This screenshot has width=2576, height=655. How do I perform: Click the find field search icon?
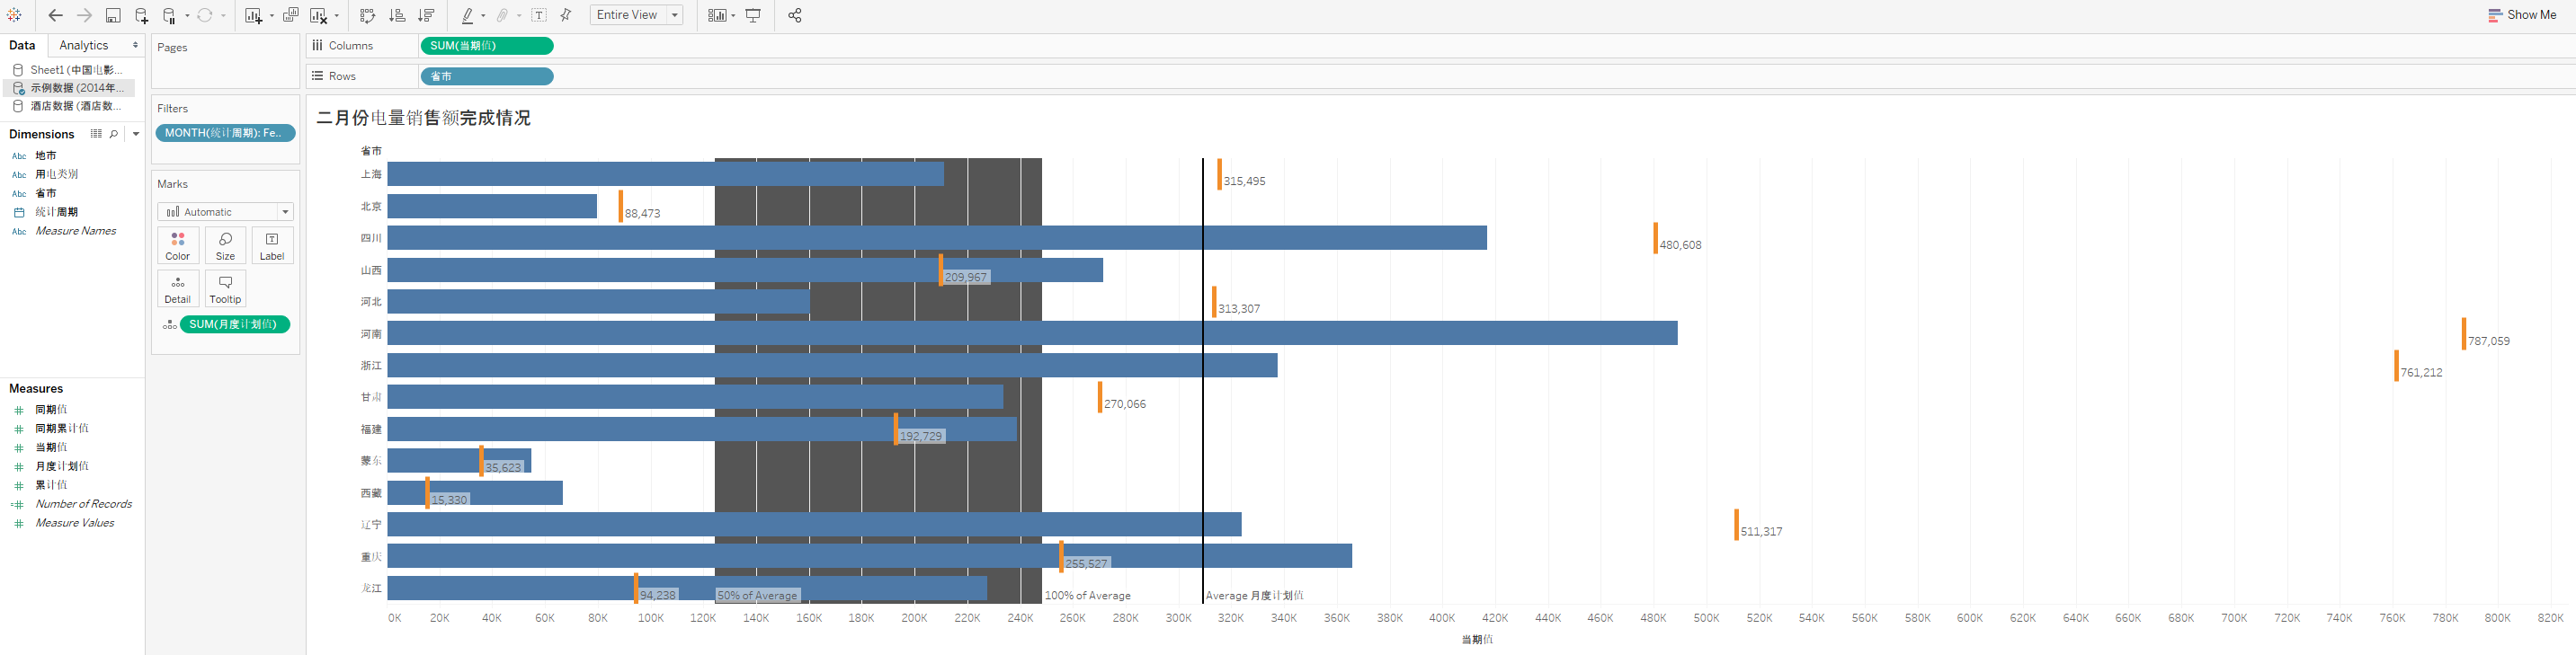tap(114, 133)
